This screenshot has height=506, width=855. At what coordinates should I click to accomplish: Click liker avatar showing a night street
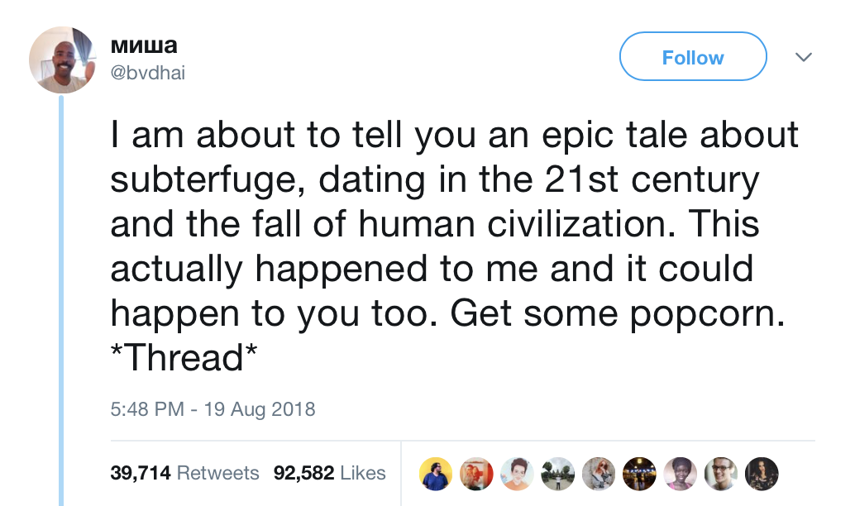click(638, 473)
